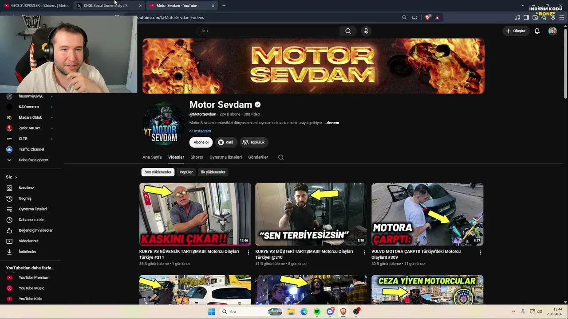Open MOTORA ÇARPTI video thumbnail

427,214
